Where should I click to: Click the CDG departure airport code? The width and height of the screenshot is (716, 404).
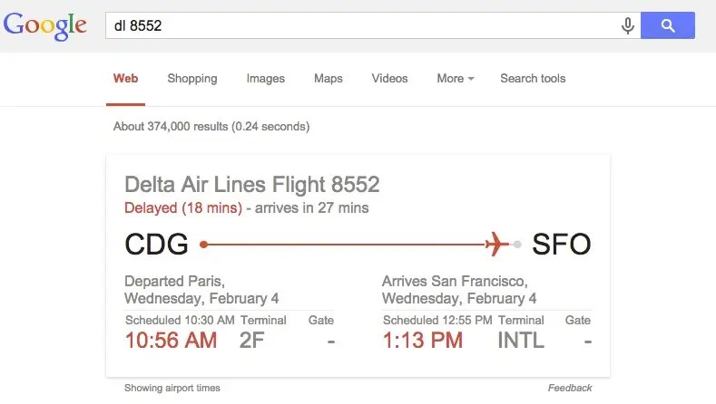click(x=156, y=244)
